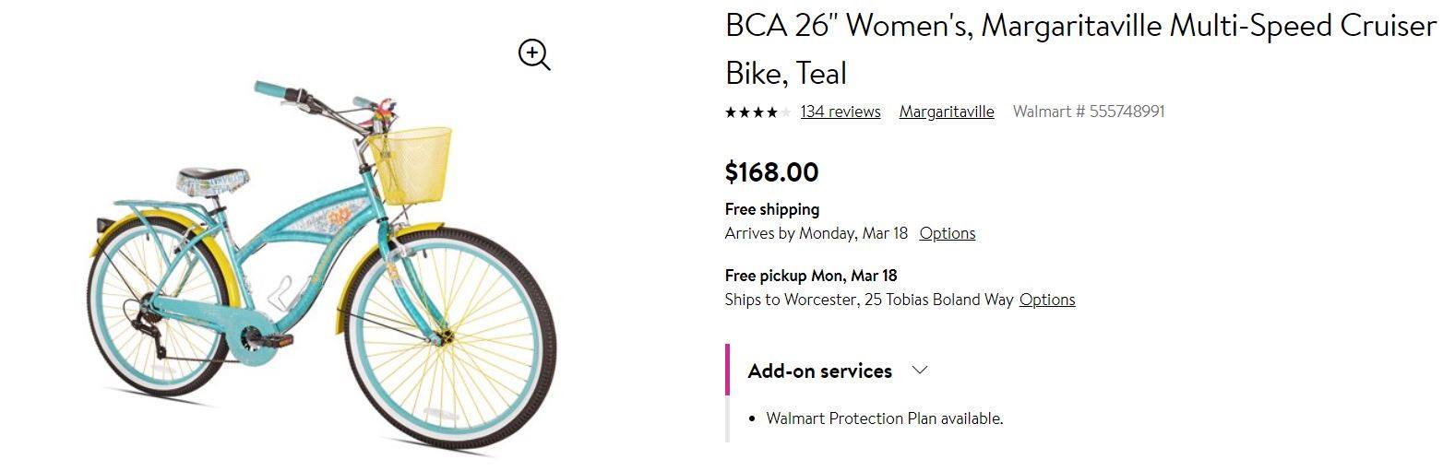
Task: Click the Arrives by Monday, Mar 18 text
Action: click(817, 233)
